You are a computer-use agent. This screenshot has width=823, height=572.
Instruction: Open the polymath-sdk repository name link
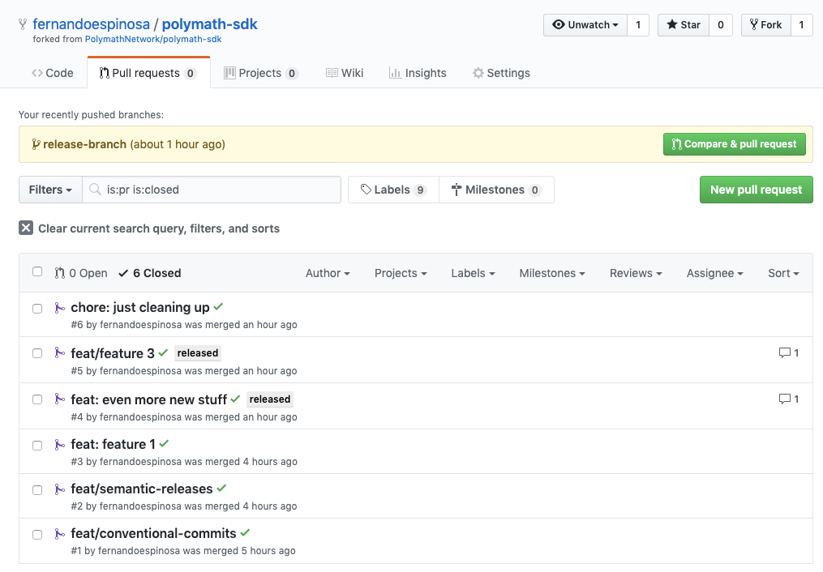[x=209, y=24]
